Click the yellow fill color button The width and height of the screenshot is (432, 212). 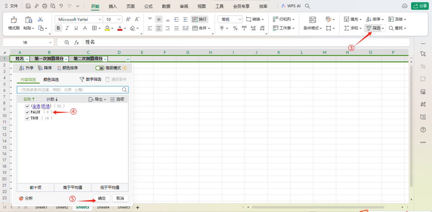pos(107,28)
